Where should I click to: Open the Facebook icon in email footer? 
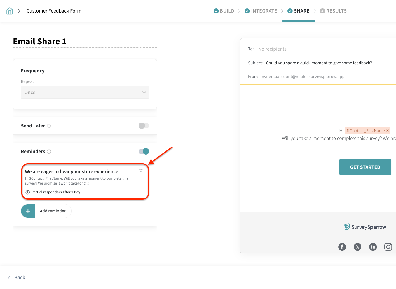click(342, 247)
